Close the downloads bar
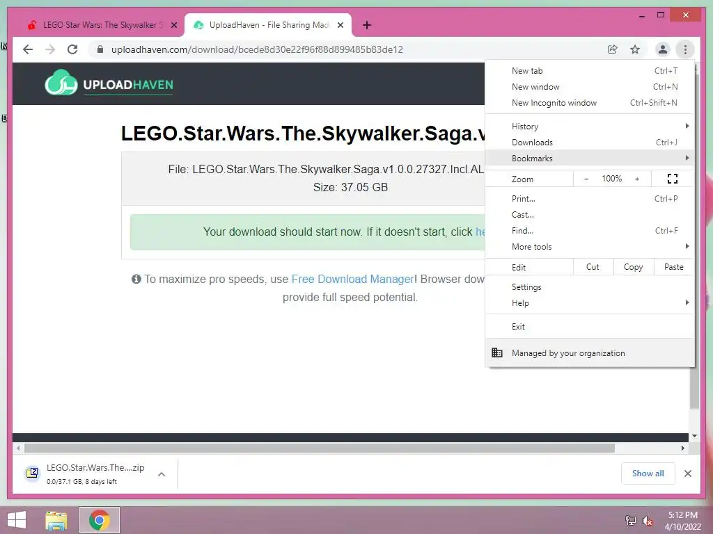 (x=687, y=474)
